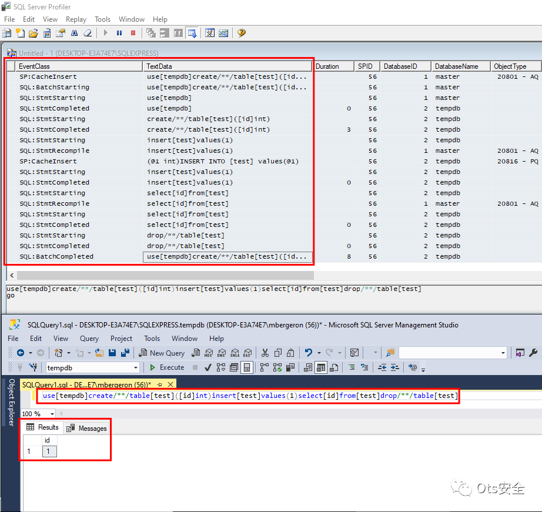Click Analysis Services DAX Query icon

[247, 353]
